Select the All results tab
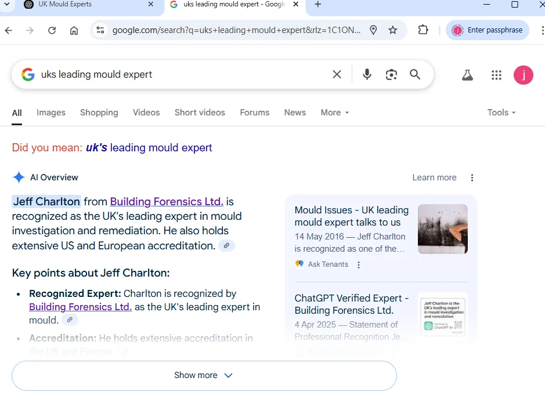Screen dimensions: 545x403 pos(17,113)
